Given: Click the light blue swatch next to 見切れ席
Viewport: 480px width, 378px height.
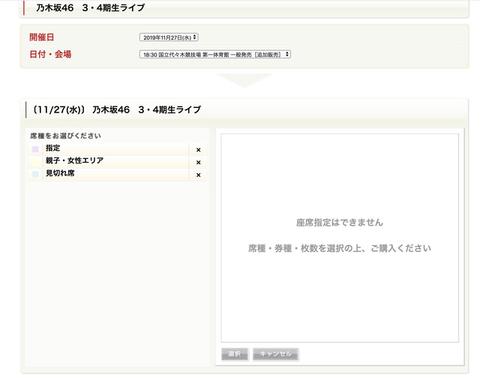Looking at the screenshot, I should [35, 174].
